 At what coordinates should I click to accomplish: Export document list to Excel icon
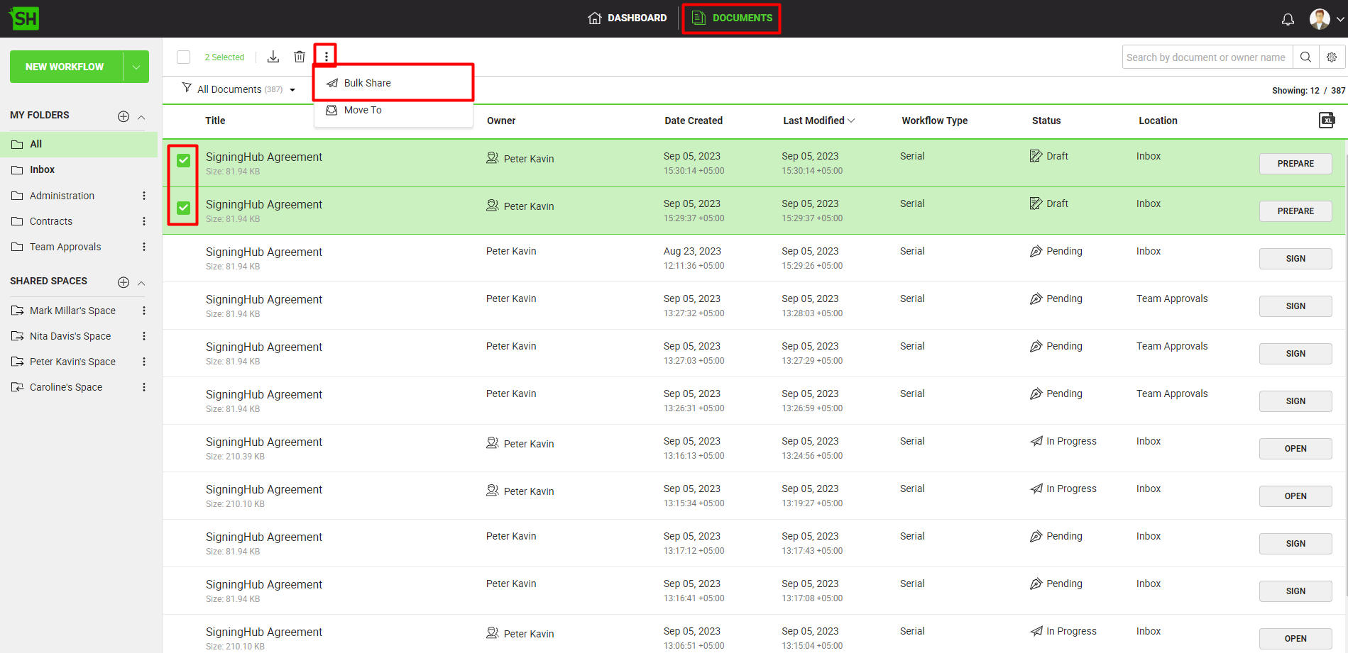1326,121
